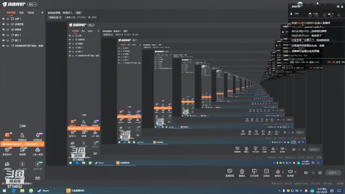Toggle visibility eye of first source in list
The height and width of the screenshot is (194, 345).
point(3,19)
